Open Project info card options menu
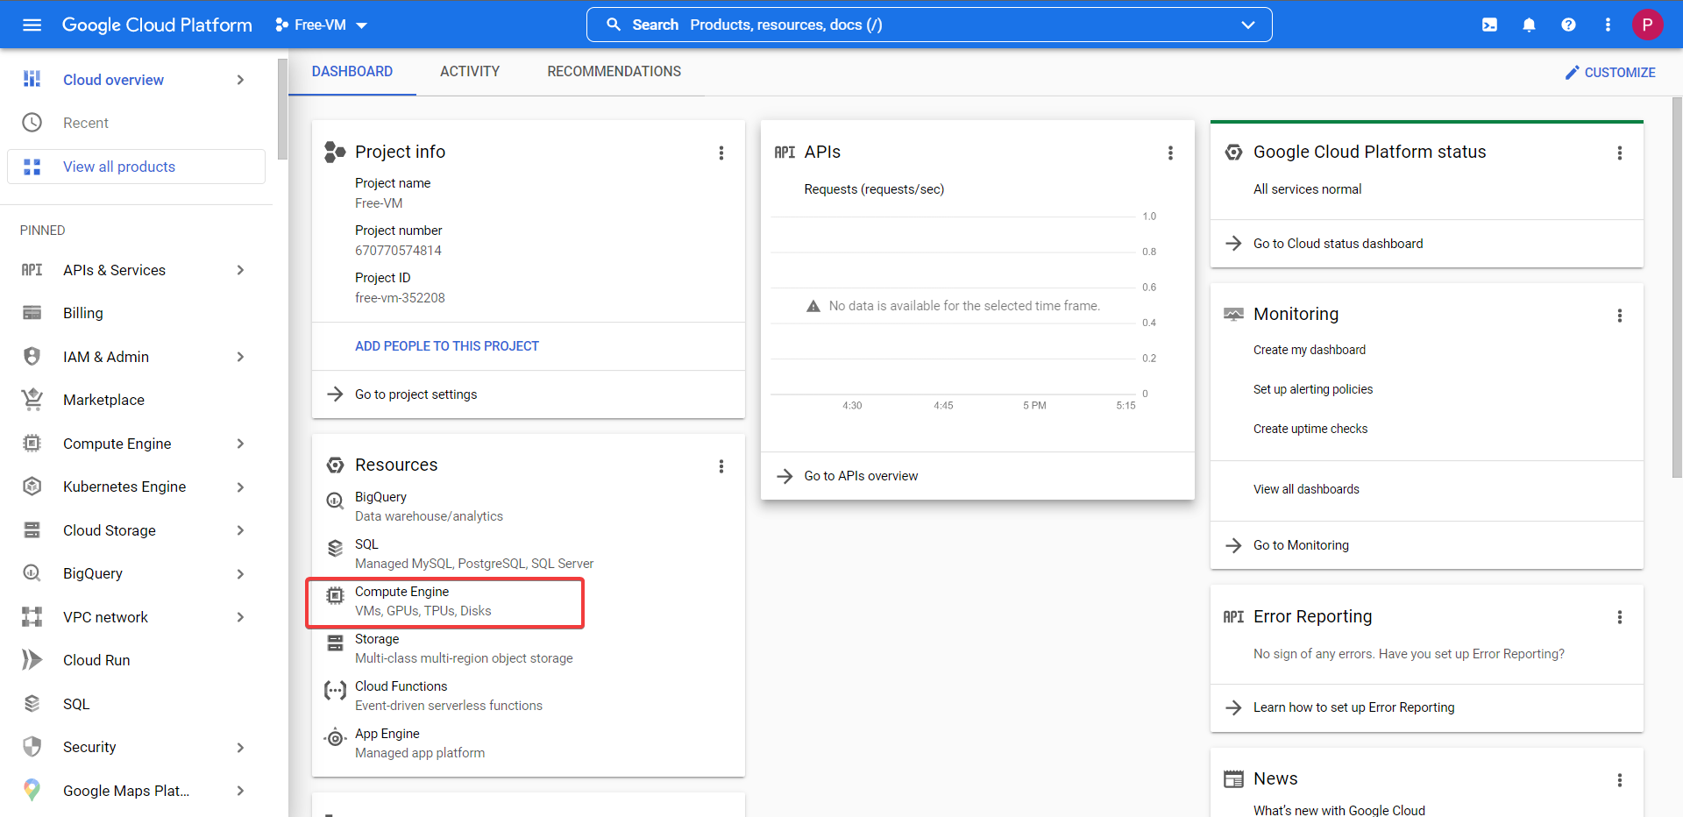 [721, 153]
